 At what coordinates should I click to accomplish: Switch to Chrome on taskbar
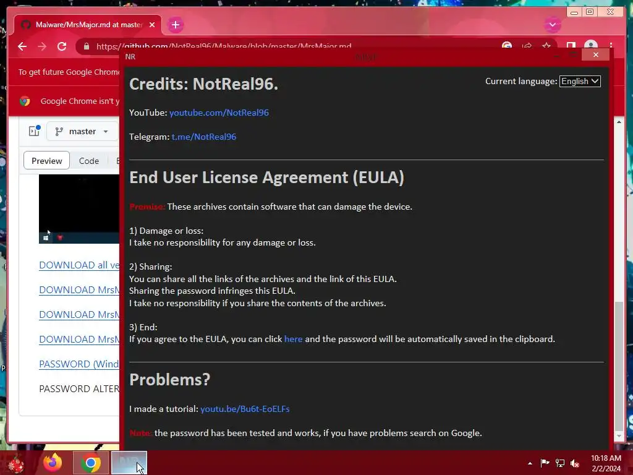[x=91, y=463]
